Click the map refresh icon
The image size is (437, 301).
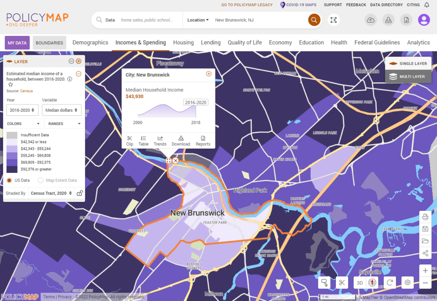point(390,283)
